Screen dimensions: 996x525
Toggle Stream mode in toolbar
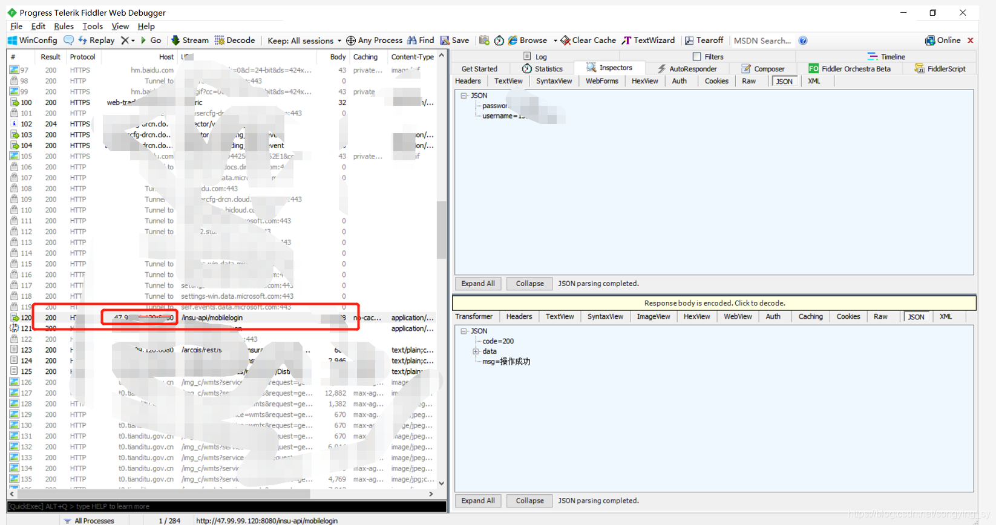coord(190,41)
